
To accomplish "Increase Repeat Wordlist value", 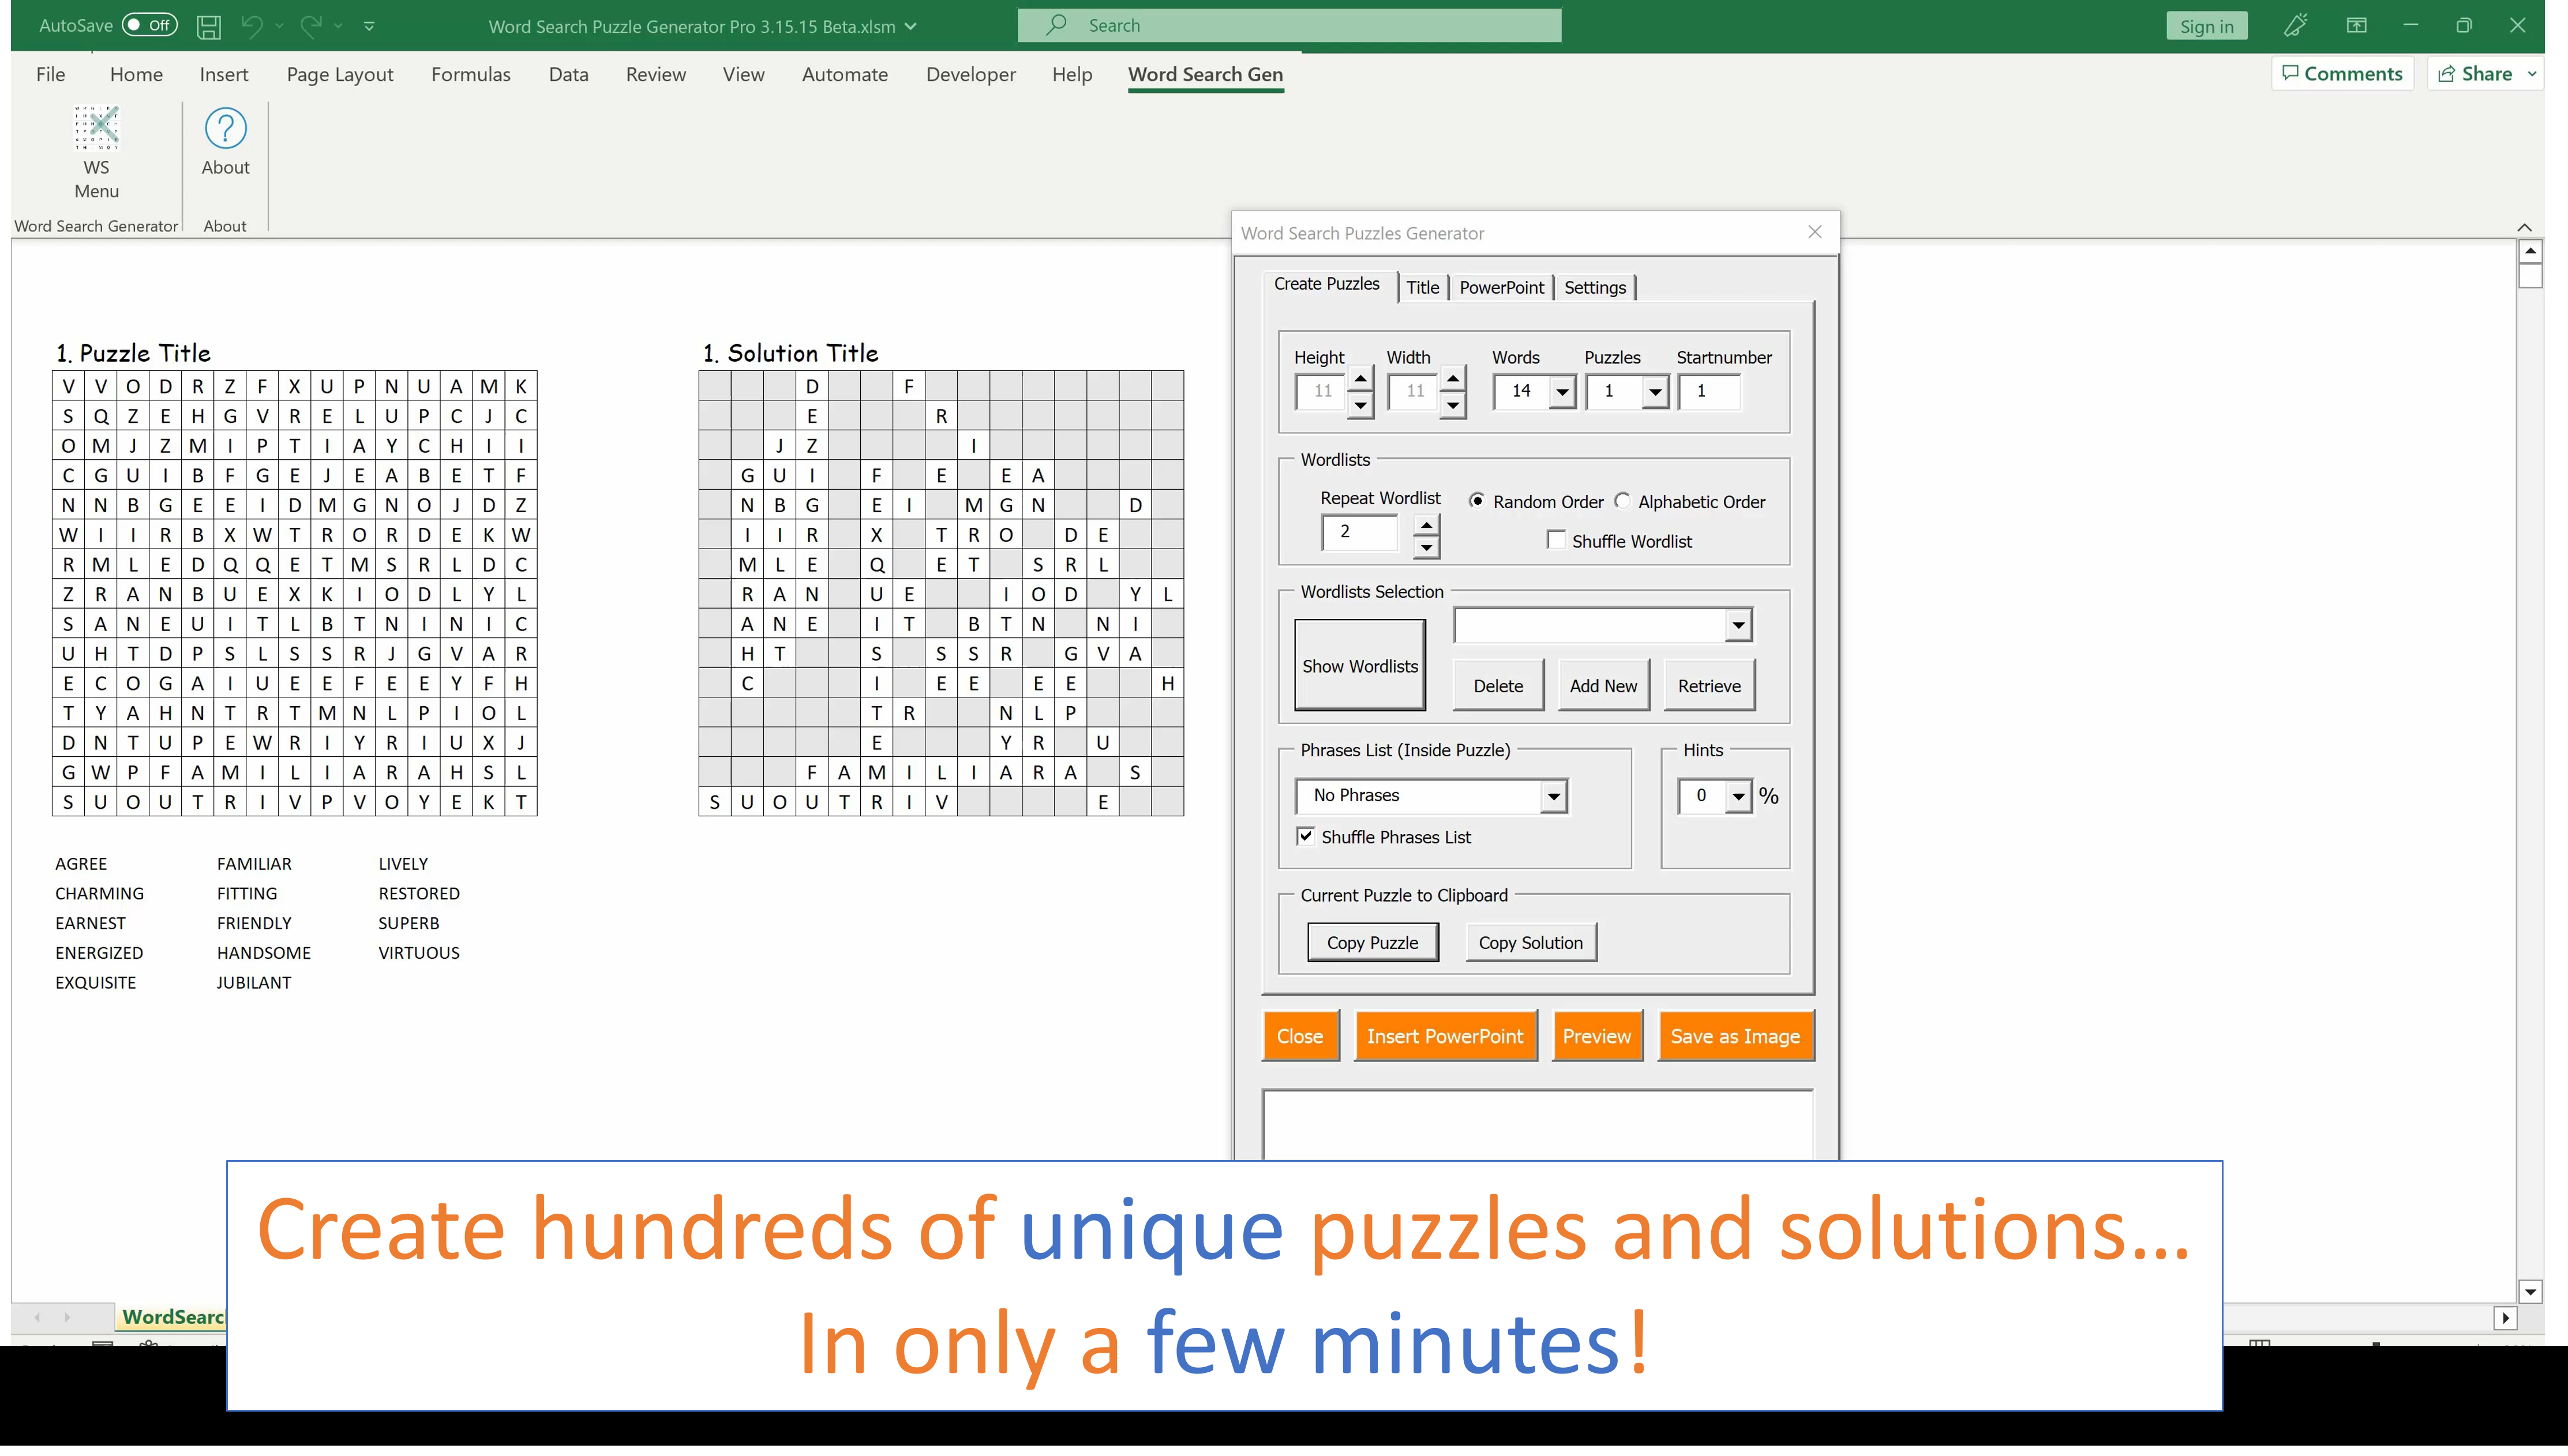I will 1426,525.
